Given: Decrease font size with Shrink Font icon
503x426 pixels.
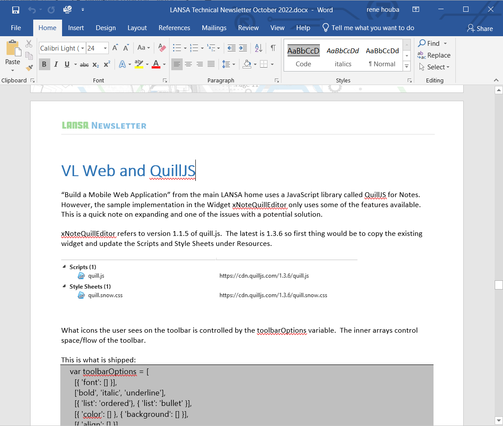Looking at the screenshot, I should pos(126,48).
